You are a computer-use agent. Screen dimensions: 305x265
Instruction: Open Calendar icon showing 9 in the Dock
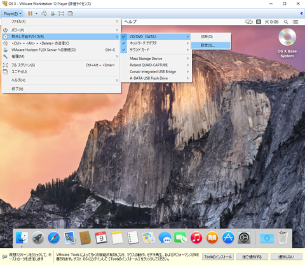(x=101, y=238)
